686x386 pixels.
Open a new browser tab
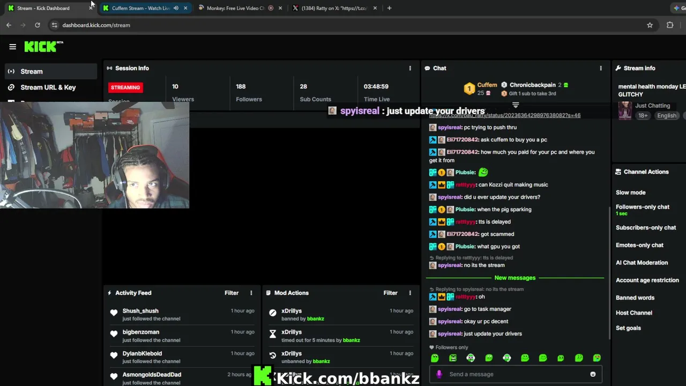coord(389,8)
